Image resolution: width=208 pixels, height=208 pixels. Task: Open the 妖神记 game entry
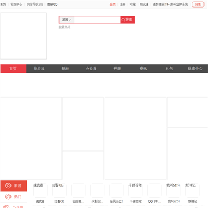(x=193, y=192)
